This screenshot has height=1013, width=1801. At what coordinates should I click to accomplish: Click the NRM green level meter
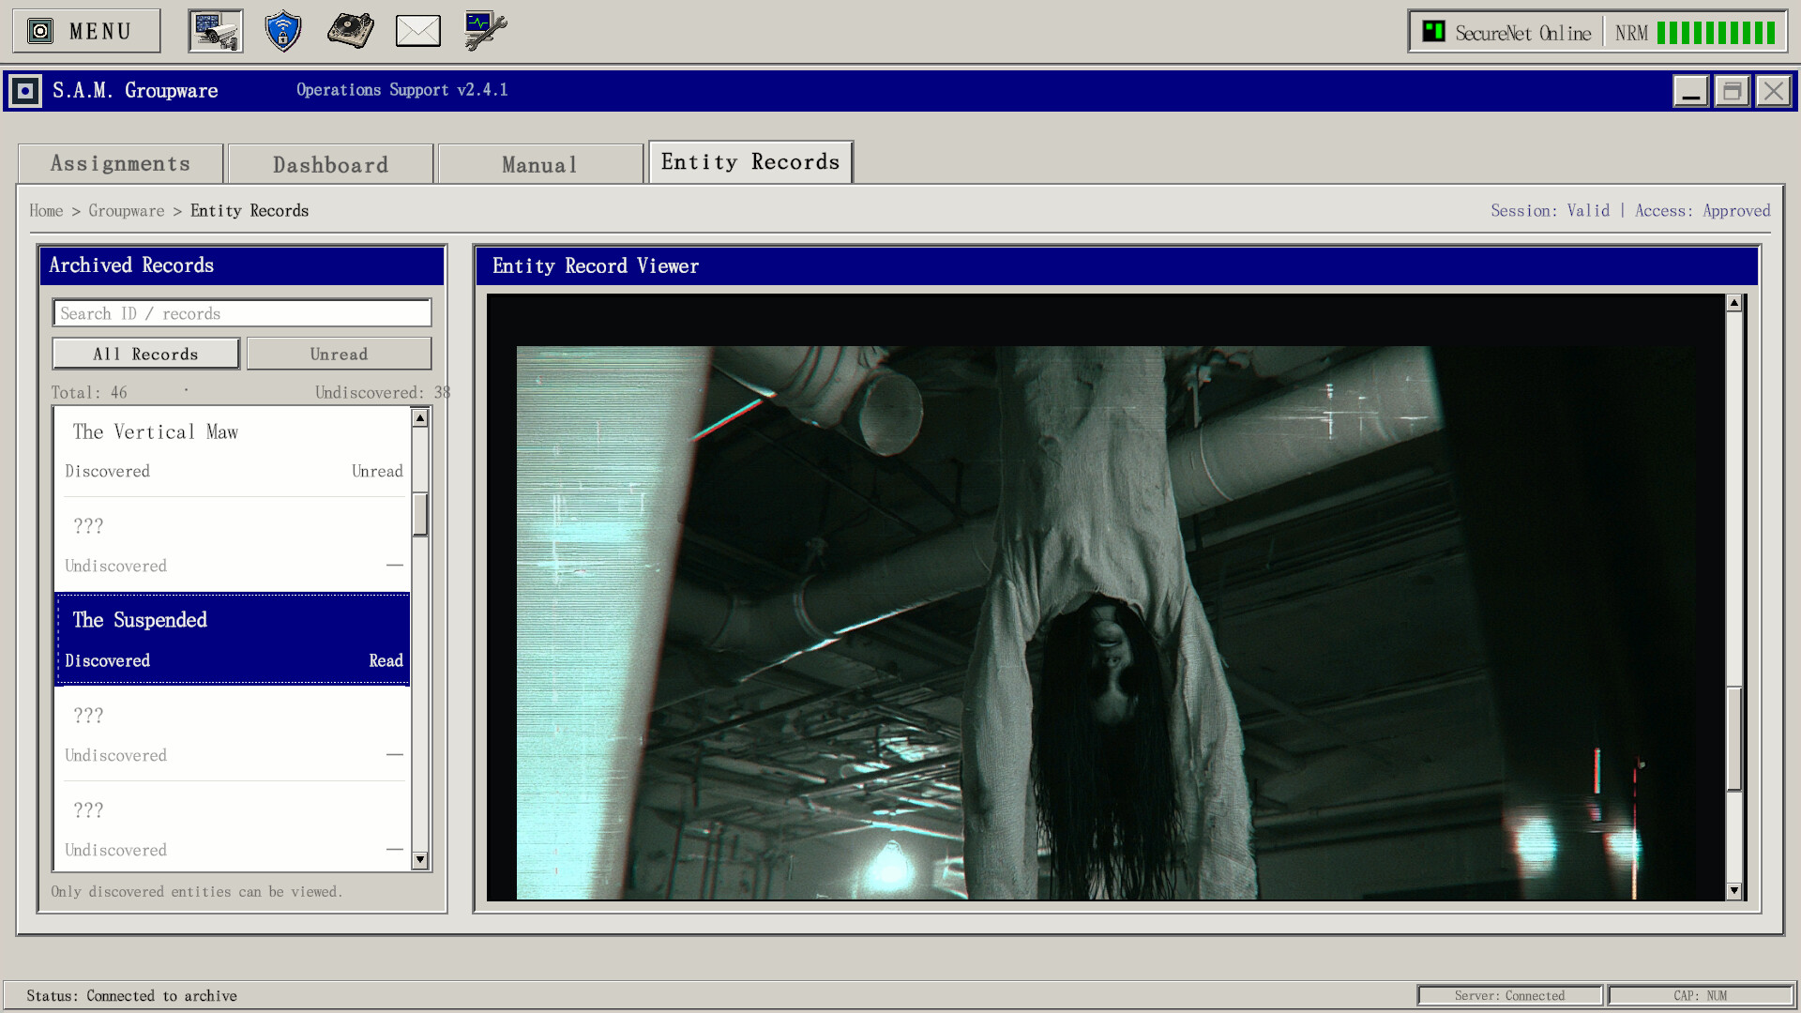tap(1716, 33)
